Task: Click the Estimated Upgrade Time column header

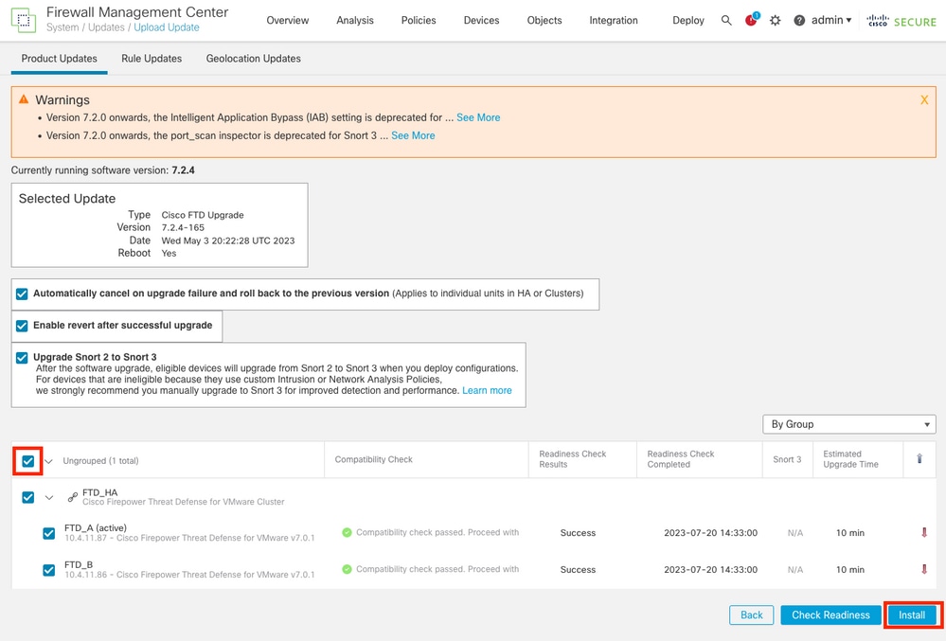Action: [850, 459]
